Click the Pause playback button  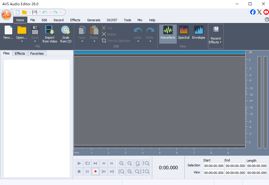87,172
